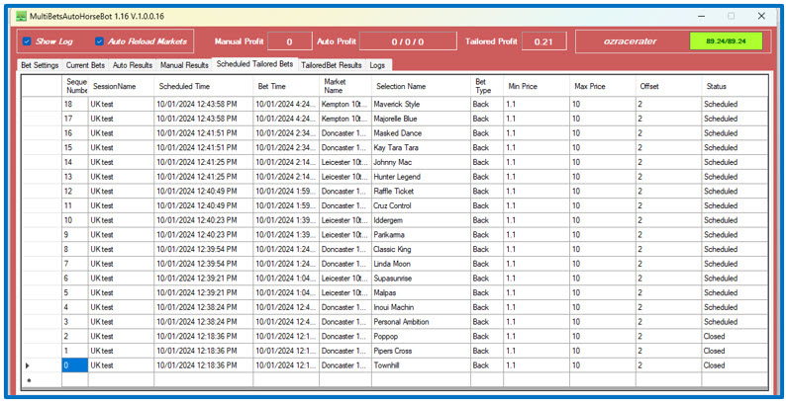Click the UK test session for sequence 9

122,234
